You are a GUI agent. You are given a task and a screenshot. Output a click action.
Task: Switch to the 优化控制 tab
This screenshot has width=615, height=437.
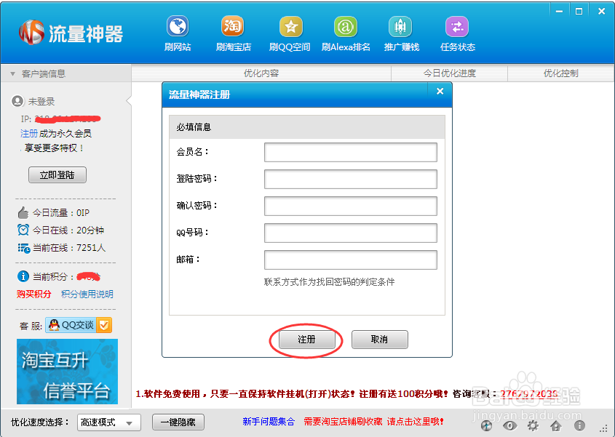click(561, 73)
